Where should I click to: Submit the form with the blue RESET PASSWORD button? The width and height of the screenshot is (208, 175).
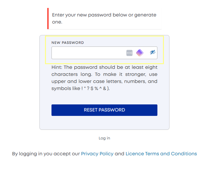104,110
